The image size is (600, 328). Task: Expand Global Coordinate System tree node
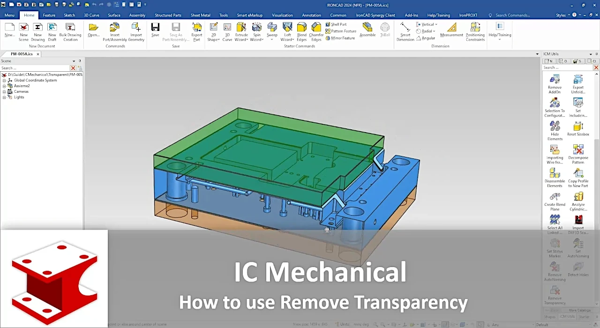pyautogui.click(x=4, y=81)
